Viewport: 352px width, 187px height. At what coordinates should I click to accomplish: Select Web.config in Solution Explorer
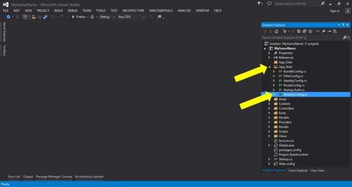(x=287, y=164)
